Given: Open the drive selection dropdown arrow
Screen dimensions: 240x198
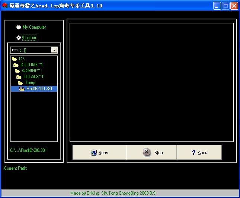Looking at the screenshot, I should (54, 50).
